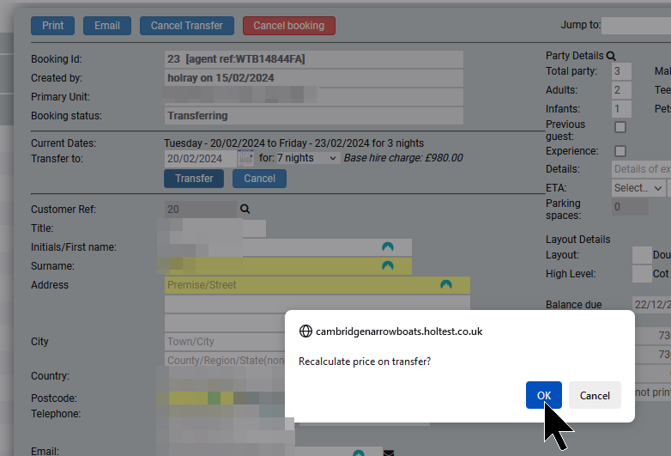Click the icon in Initials/First name field

coord(388,247)
